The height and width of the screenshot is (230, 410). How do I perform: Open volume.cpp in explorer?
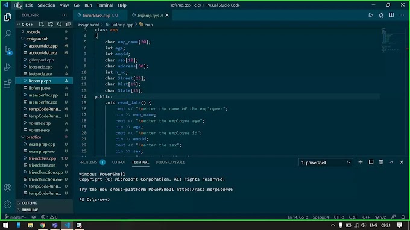pos(40,123)
